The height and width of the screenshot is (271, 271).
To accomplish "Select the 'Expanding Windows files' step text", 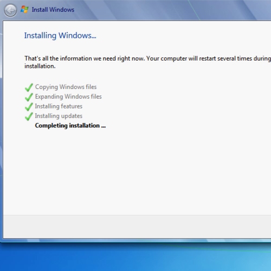I will [68, 96].
